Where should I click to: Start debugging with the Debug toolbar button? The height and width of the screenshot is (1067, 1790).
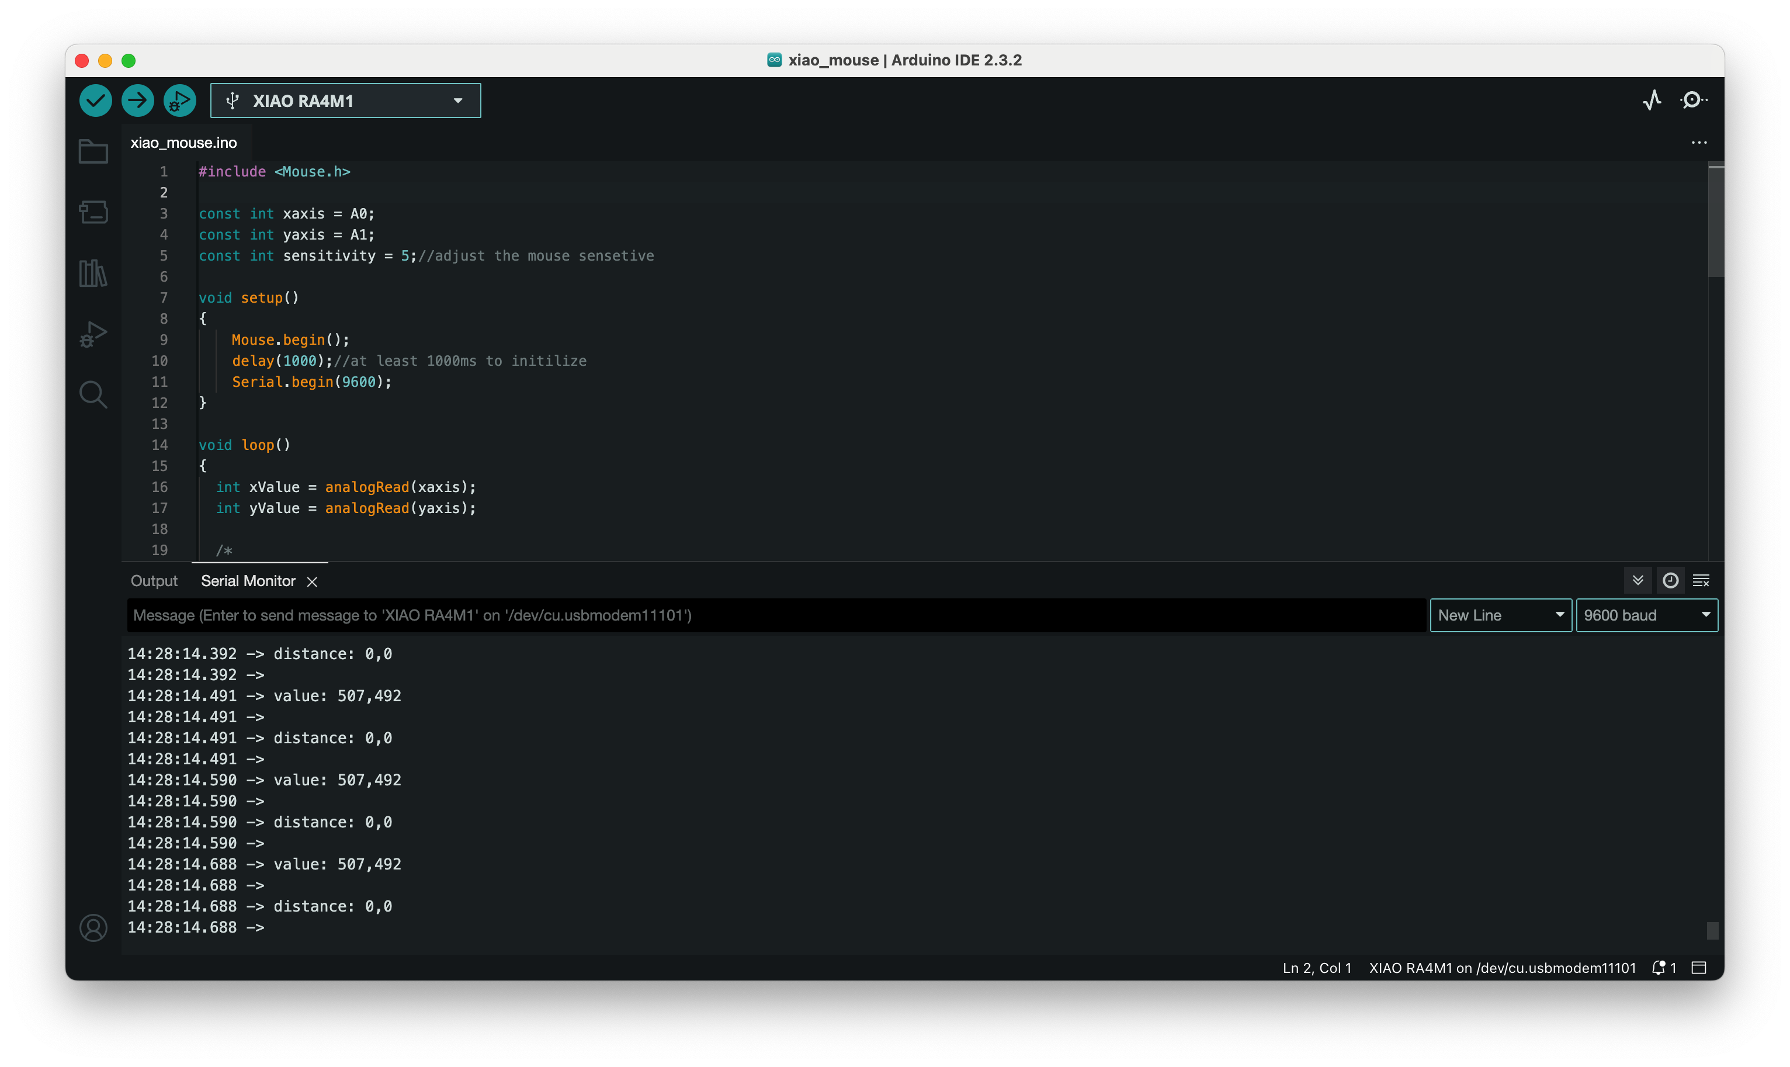click(x=180, y=101)
